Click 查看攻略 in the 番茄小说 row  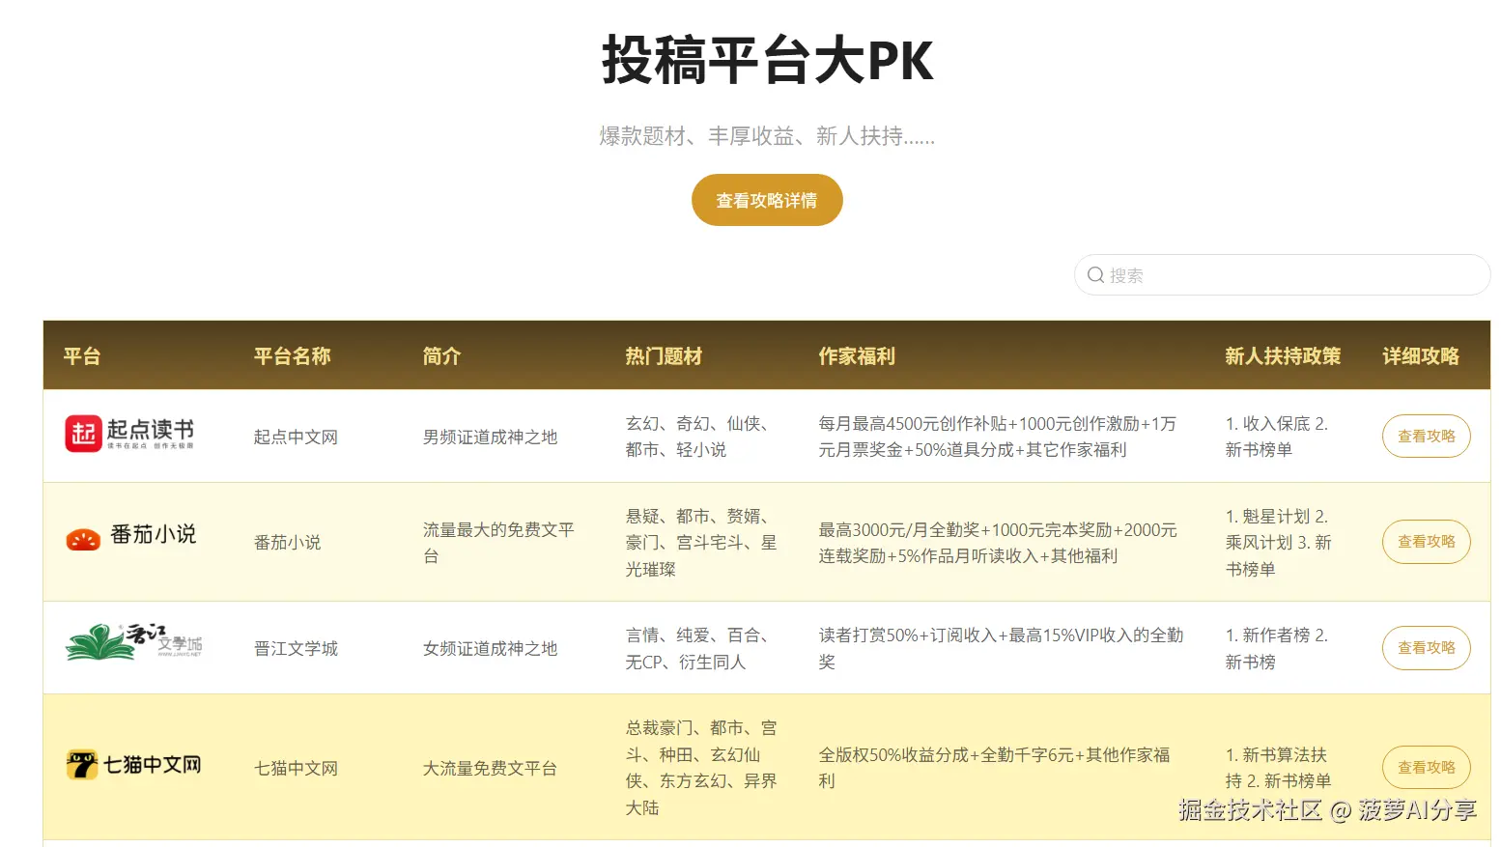[1427, 542]
